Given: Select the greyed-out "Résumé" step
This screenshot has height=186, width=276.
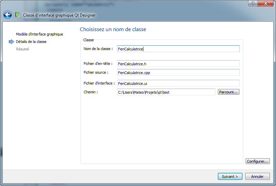Looking at the screenshot, I should click(x=22, y=49).
